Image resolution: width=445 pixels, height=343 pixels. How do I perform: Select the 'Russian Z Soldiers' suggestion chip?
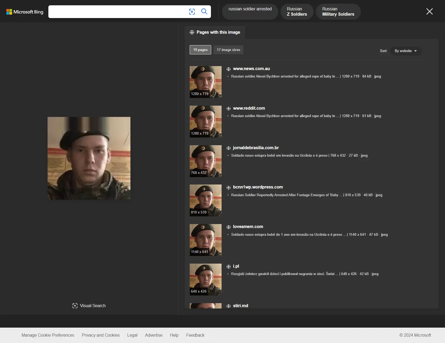(297, 12)
